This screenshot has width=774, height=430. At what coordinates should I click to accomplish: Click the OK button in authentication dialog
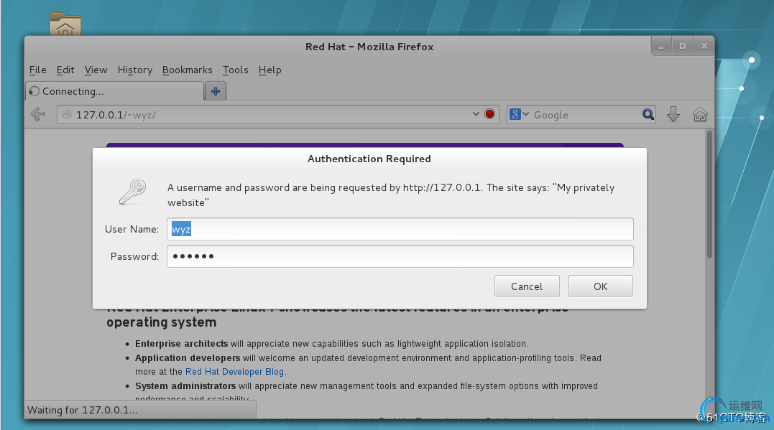pyautogui.click(x=600, y=286)
